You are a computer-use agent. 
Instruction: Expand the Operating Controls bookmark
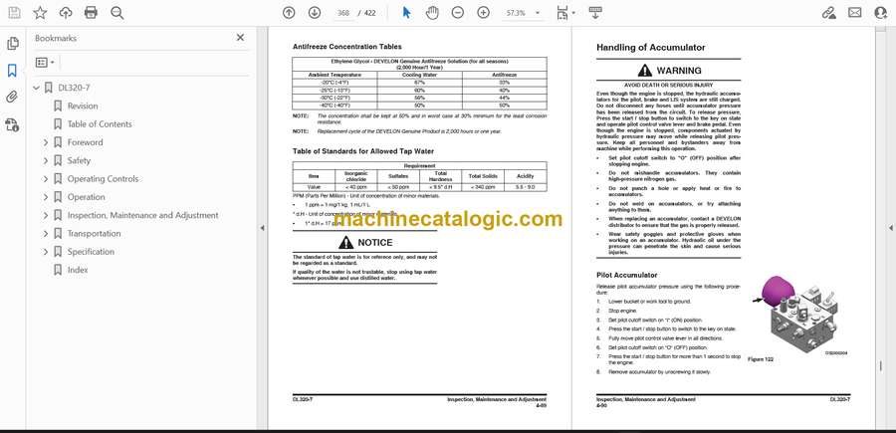point(46,179)
